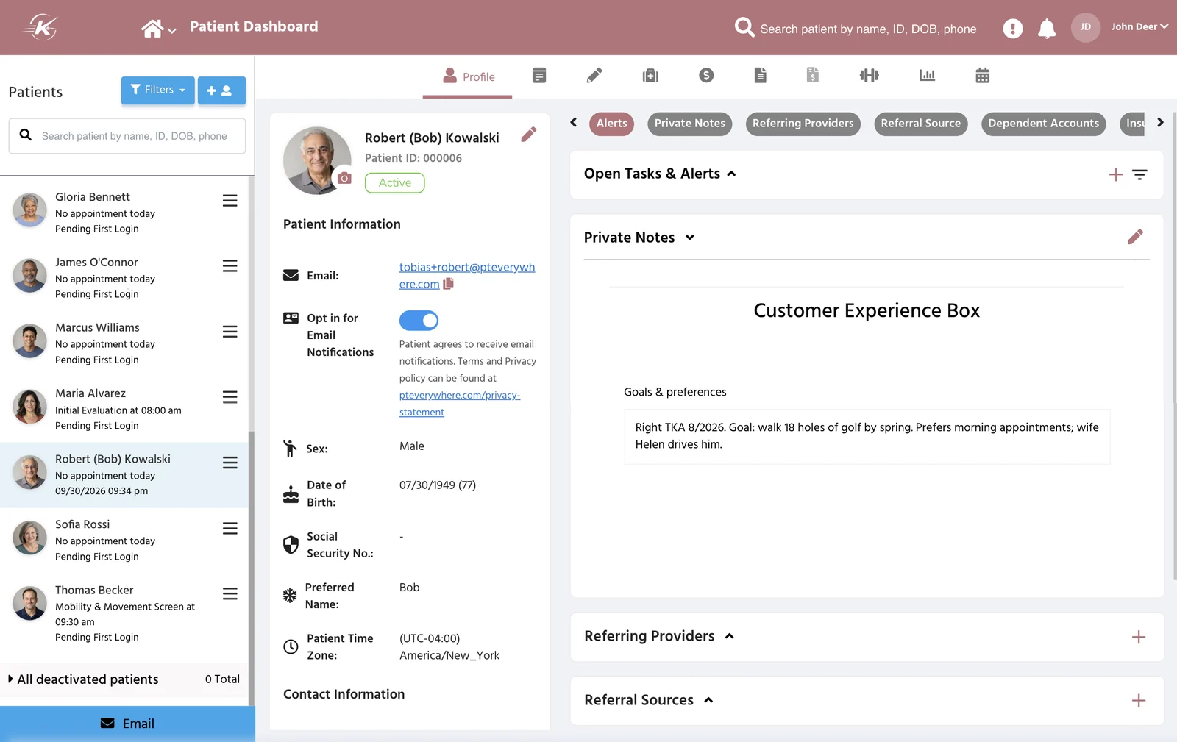1177x742 pixels.
Task: Jump to the Alerts section pill
Action: (612, 124)
